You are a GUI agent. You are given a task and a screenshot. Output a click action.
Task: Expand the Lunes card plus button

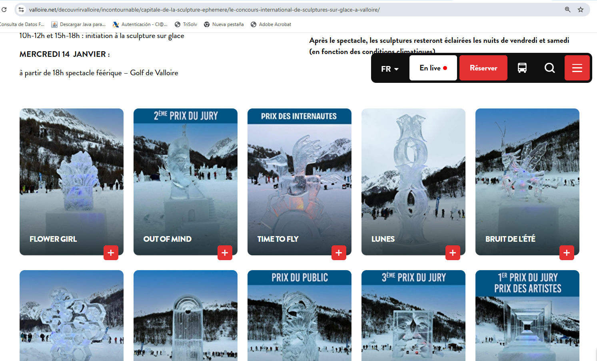pos(453,253)
